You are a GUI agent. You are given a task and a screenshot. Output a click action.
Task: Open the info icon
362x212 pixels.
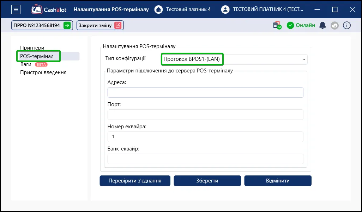point(347,25)
